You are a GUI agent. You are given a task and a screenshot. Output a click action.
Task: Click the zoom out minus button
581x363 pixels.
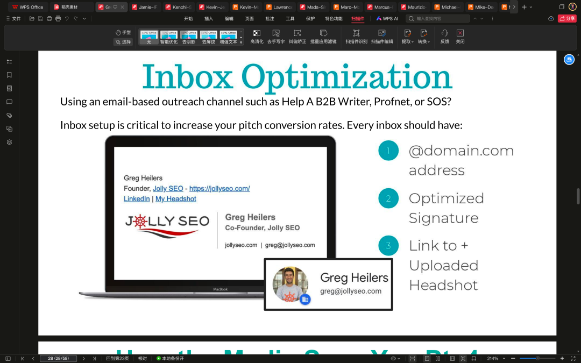coord(513,358)
